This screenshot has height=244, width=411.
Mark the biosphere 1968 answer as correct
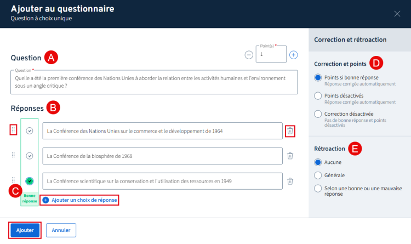pyautogui.click(x=30, y=156)
